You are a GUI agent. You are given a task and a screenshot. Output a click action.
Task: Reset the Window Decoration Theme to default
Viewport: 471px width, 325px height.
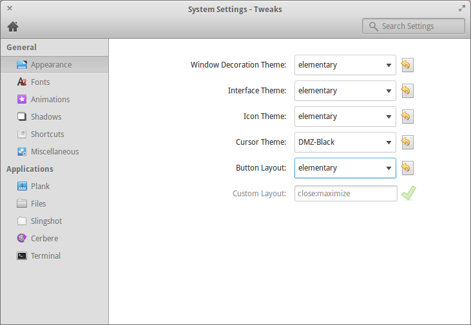point(407,65)
